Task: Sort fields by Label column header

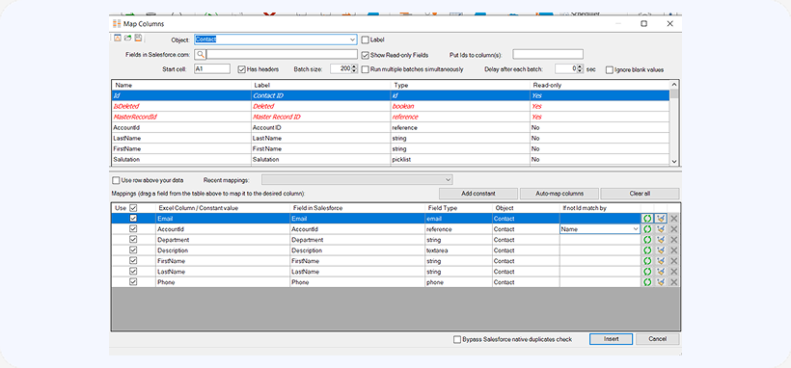Action: pos(320,85)
